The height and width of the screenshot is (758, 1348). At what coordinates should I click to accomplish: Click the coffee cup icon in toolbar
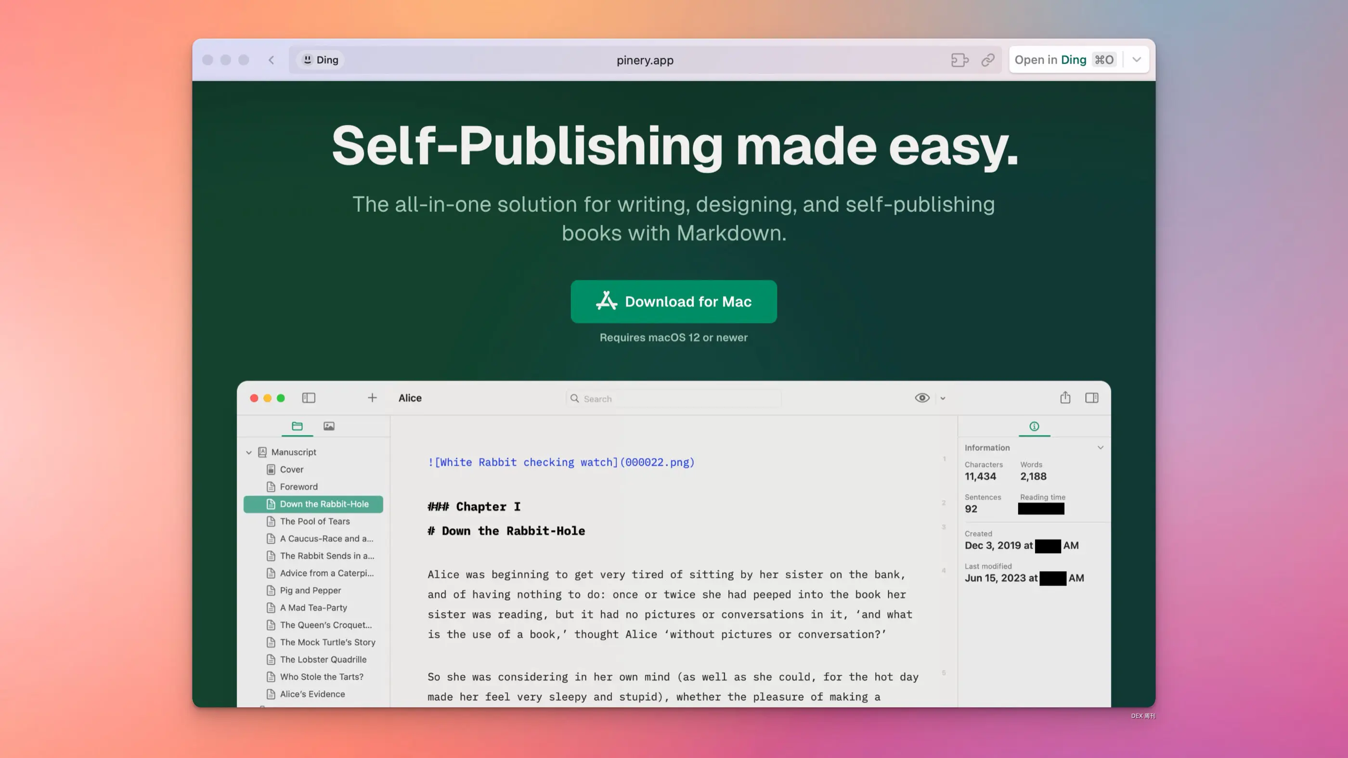[x=959, y=60]
